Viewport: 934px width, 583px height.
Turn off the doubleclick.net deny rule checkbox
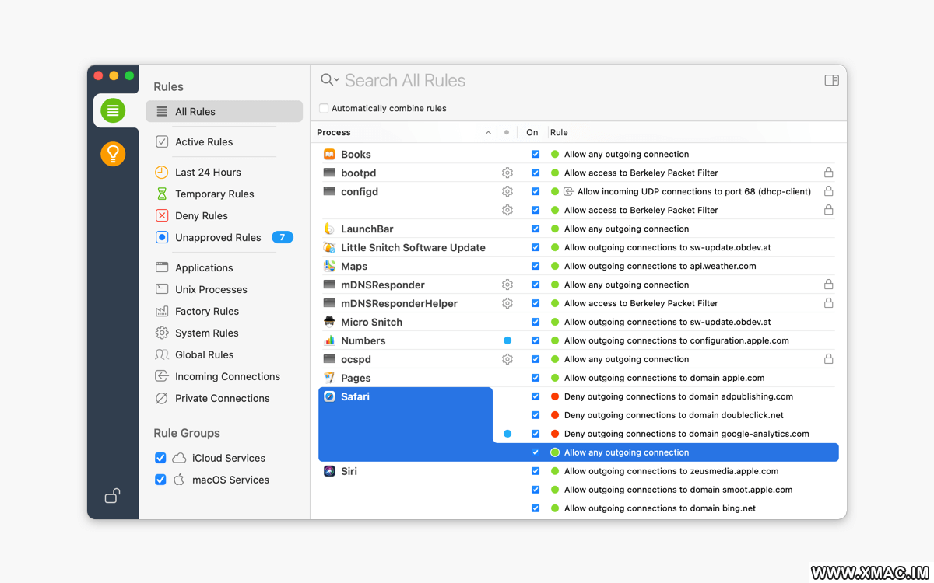pos(535,415)
